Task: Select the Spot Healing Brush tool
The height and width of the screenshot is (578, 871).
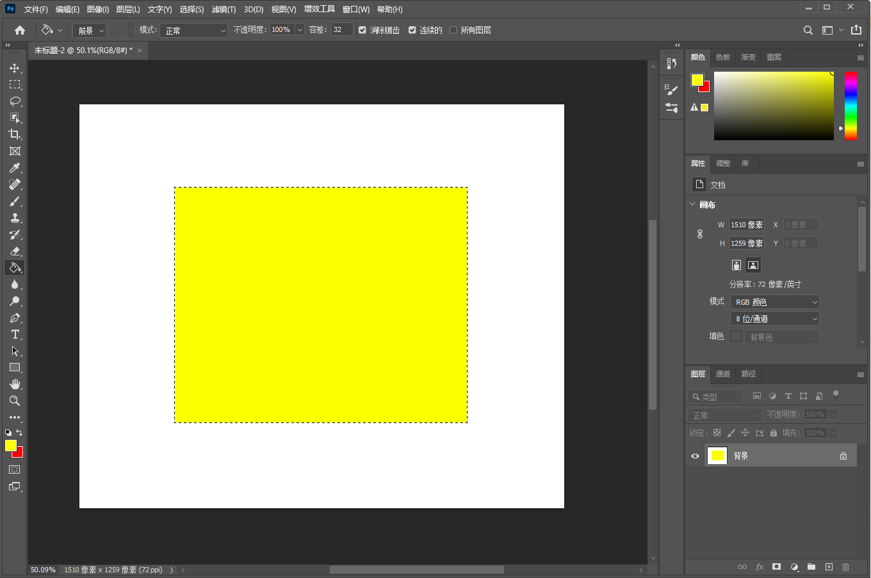Action: [15, 184]
